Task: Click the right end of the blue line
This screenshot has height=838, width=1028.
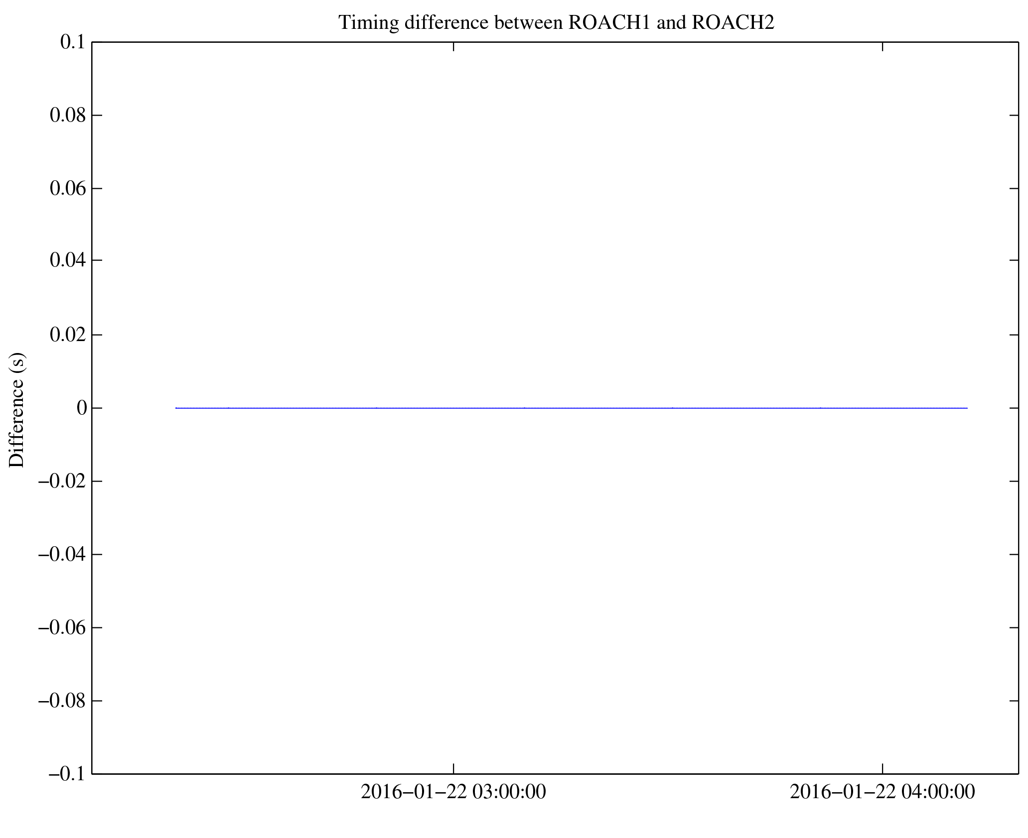Action: tap(966, 408)
